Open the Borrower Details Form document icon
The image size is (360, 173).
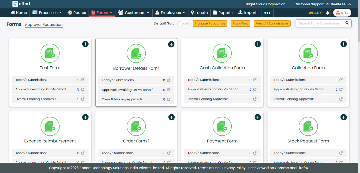click(136, 54)
